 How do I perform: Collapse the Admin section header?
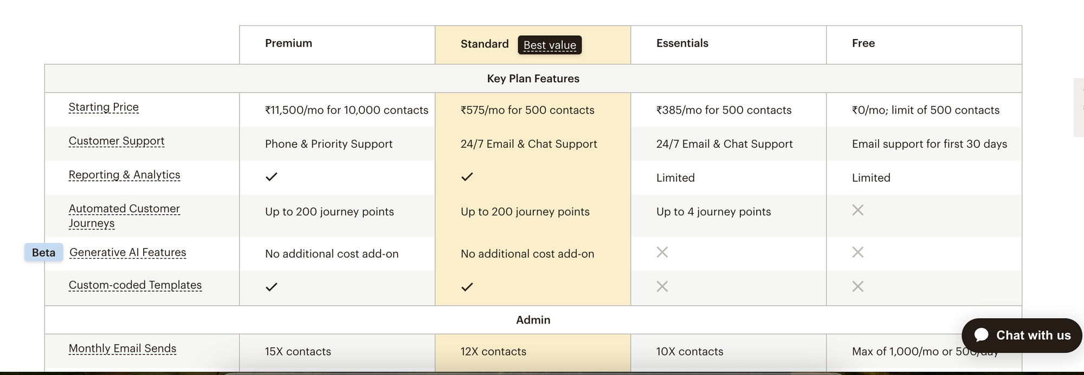point(533,319)
